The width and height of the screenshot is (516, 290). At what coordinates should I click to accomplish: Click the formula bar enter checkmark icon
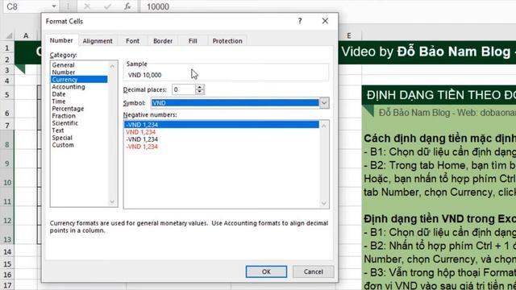[x=107, y=6]
